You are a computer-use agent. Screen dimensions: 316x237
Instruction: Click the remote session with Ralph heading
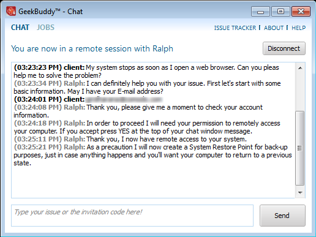[x=92, y=48]
